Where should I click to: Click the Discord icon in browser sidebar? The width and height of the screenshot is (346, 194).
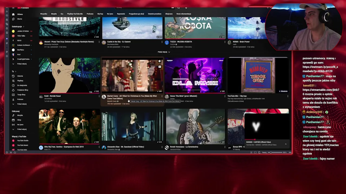pos(7,38)
